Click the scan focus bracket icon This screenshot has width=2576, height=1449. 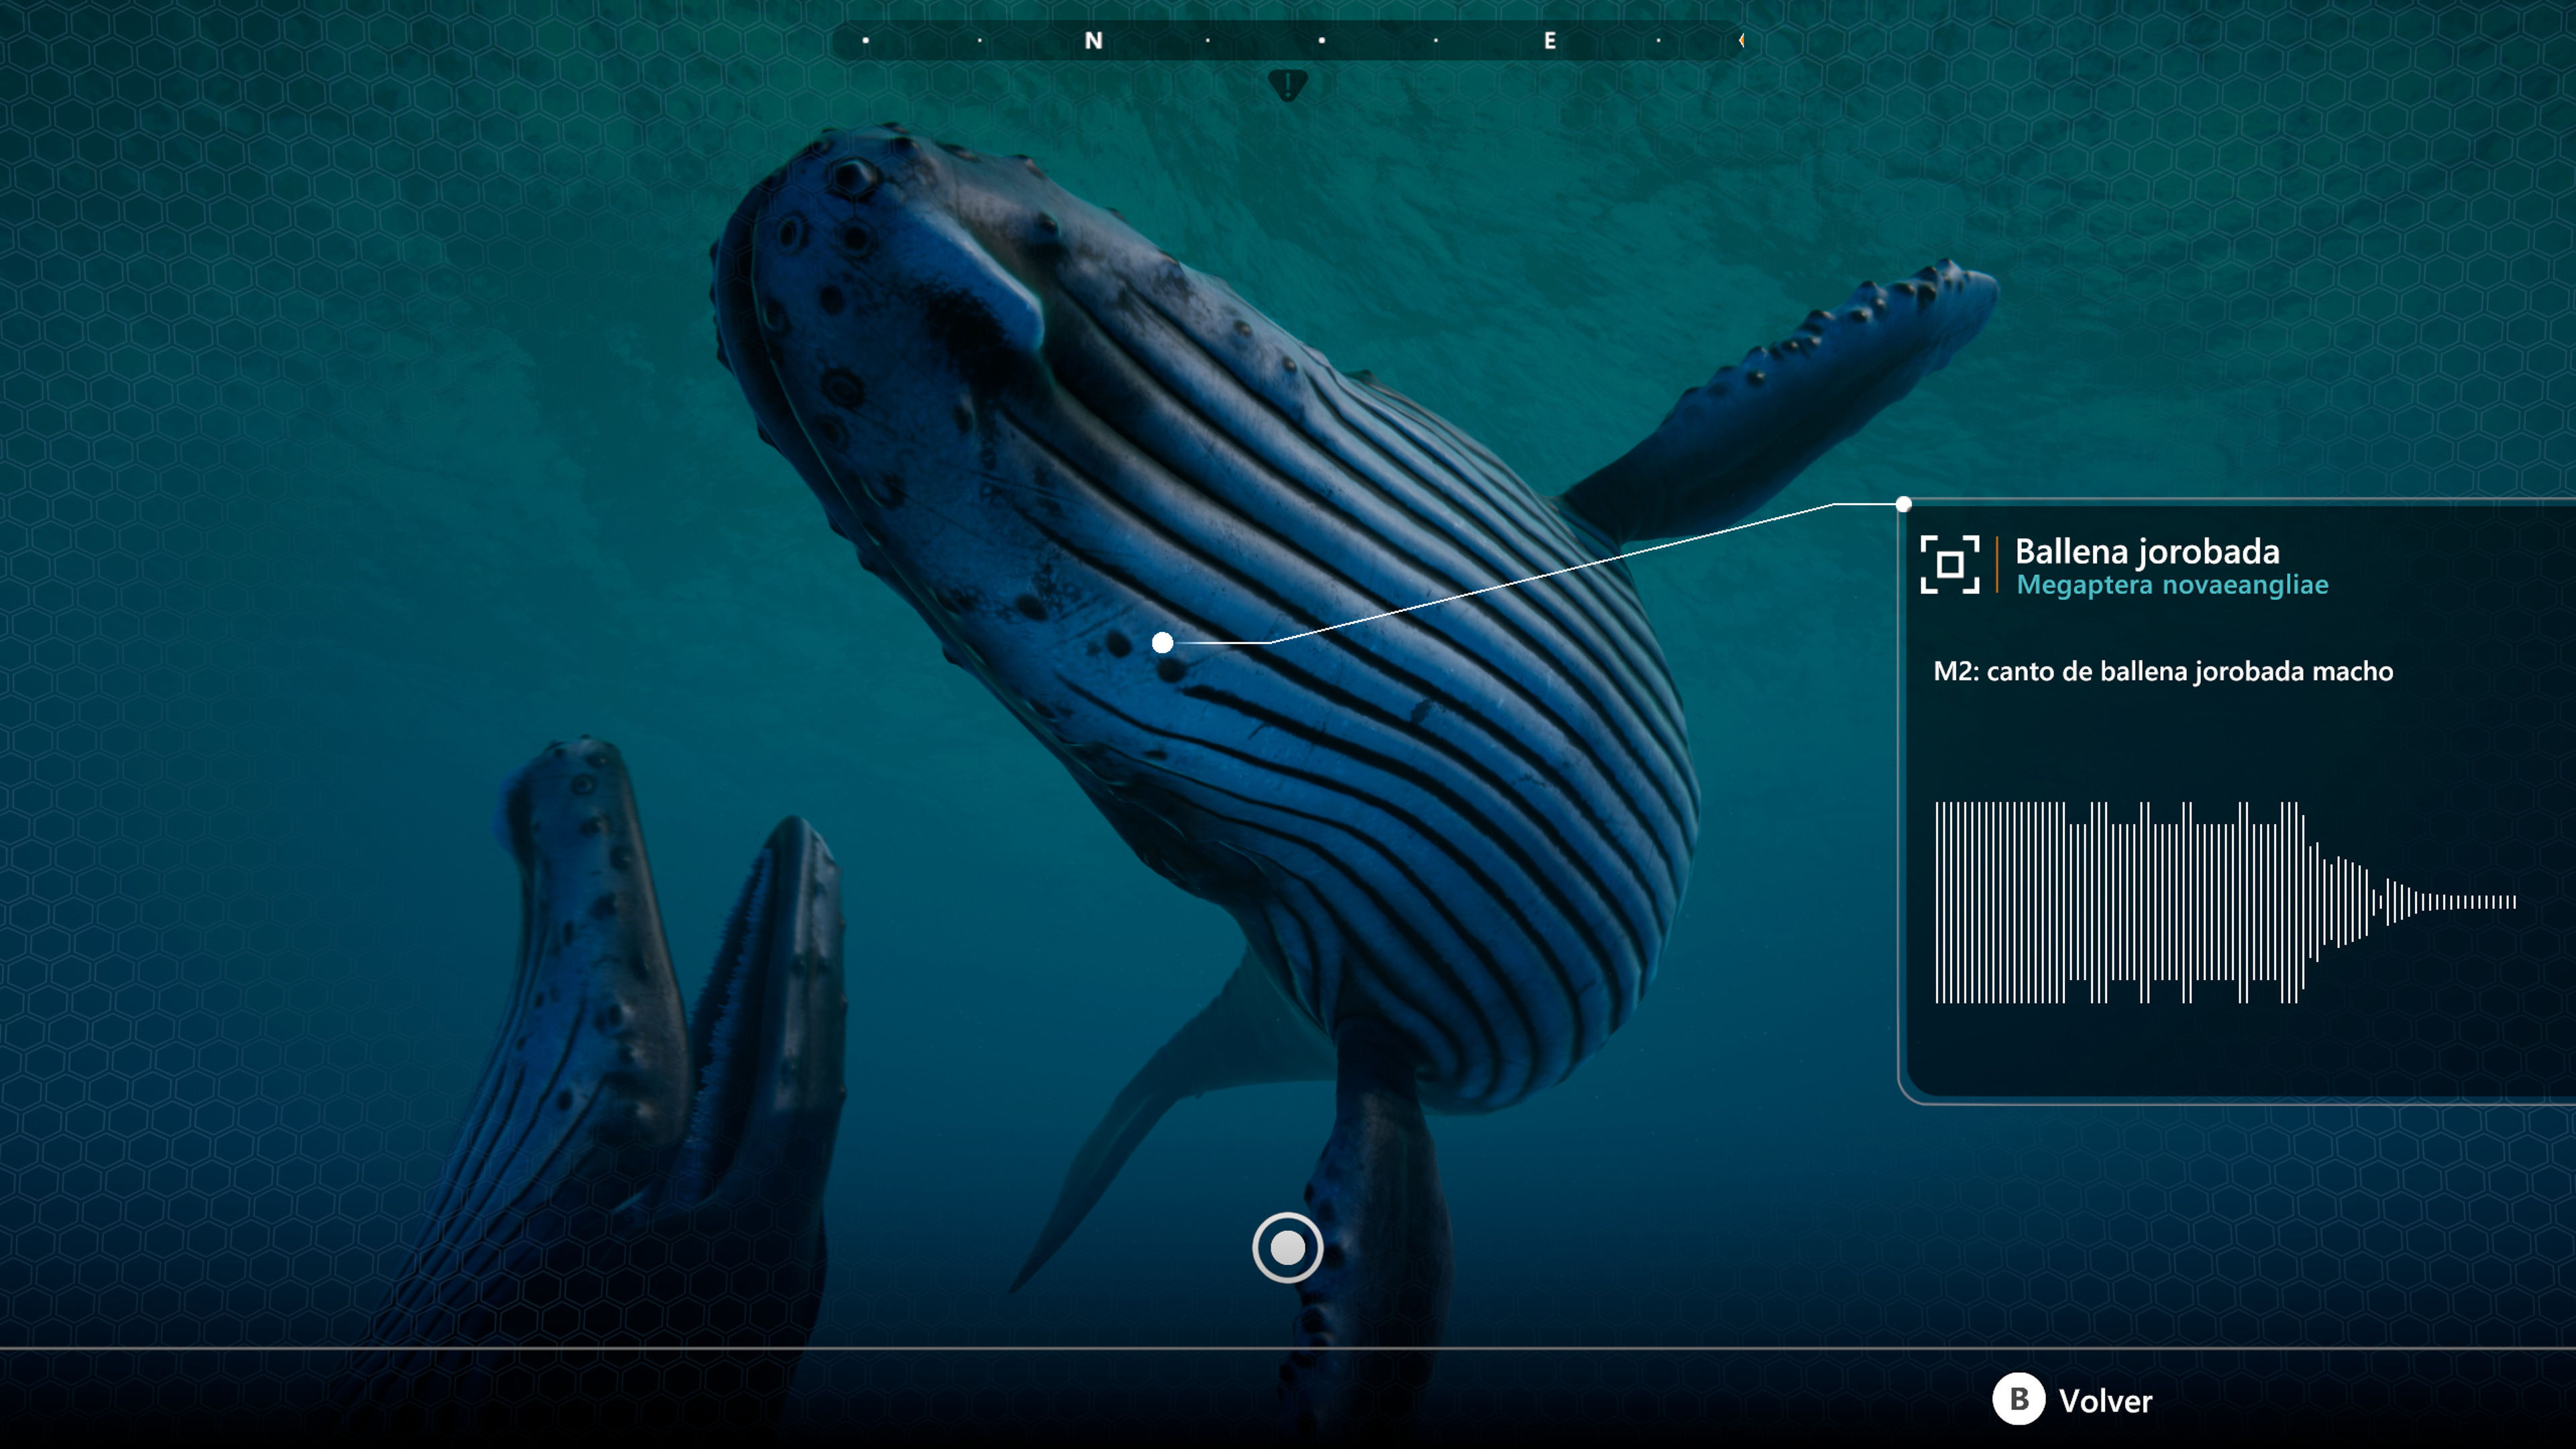(1949, 565)
